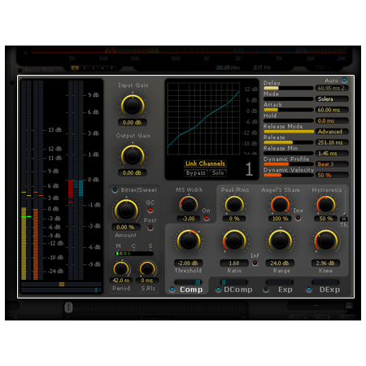Click the Input Gain knob

(x=133, y=106)
